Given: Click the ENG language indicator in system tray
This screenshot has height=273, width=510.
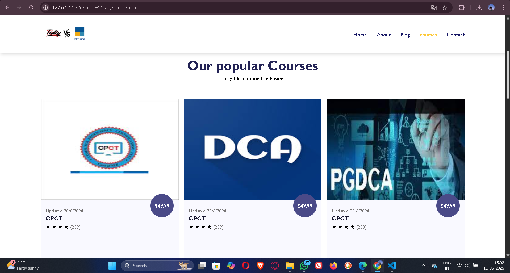Looking at the screenshot, I should tap(447, 266).
